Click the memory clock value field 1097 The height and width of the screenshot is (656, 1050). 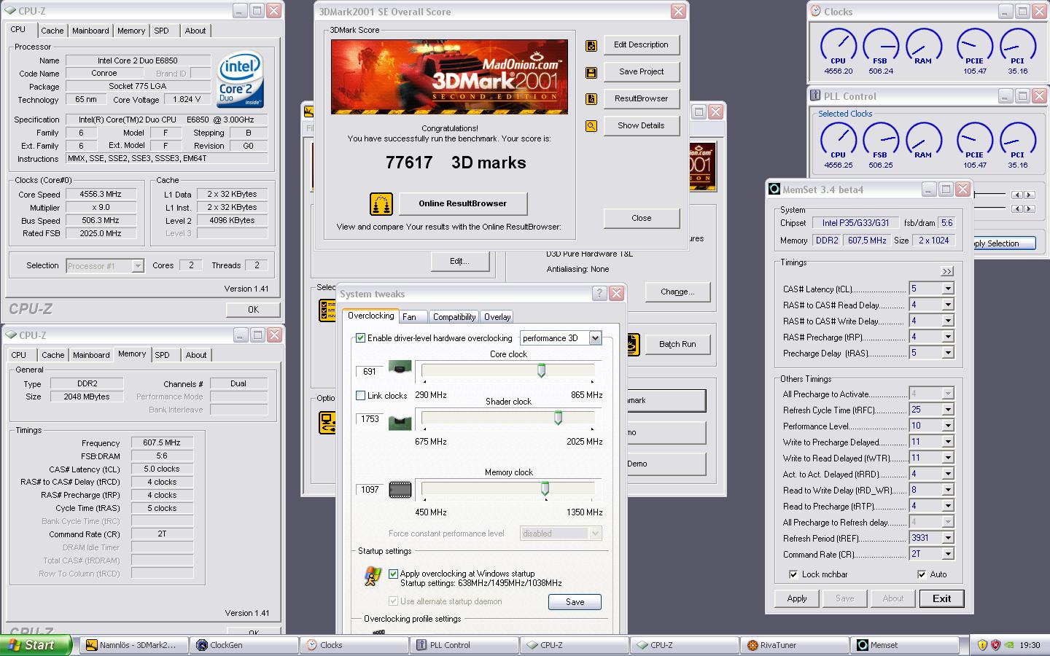pyautogui.click(x=370, y=489)
